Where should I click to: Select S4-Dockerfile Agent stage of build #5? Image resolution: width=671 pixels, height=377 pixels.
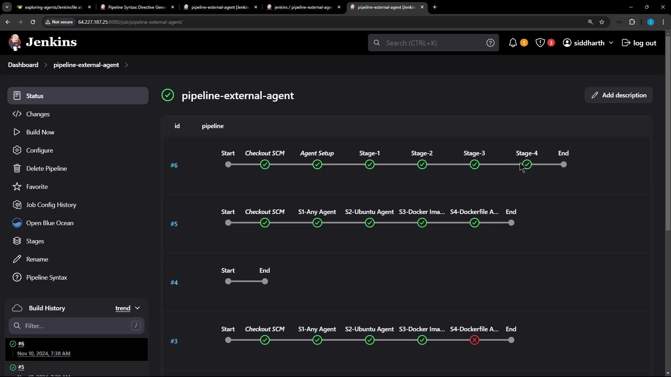tap(475, 223)
